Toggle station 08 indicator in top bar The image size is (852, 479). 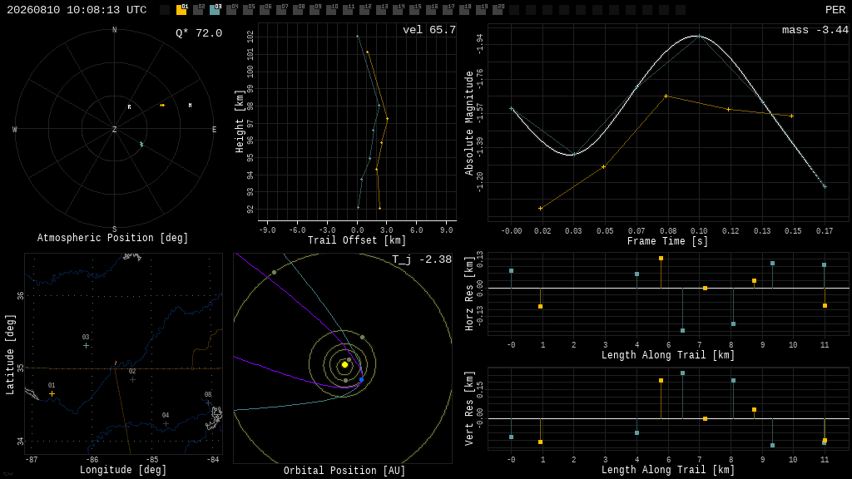(x=298, y=10)
